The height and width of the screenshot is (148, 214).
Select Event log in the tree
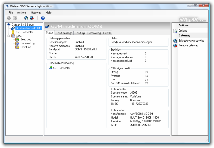(26, 47)
